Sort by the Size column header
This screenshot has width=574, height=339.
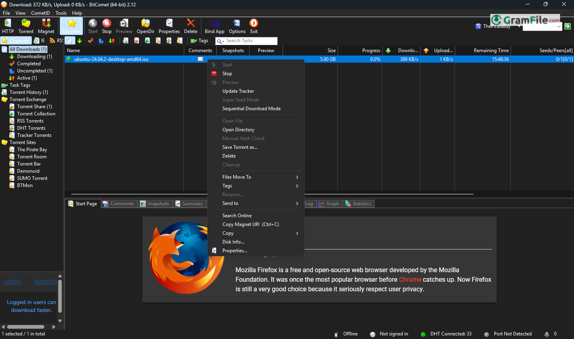point(311,51)
